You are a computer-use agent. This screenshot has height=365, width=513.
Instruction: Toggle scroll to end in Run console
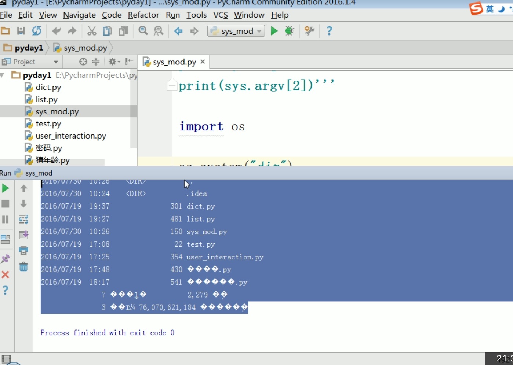pyautogui.click(x=23, y=235)
